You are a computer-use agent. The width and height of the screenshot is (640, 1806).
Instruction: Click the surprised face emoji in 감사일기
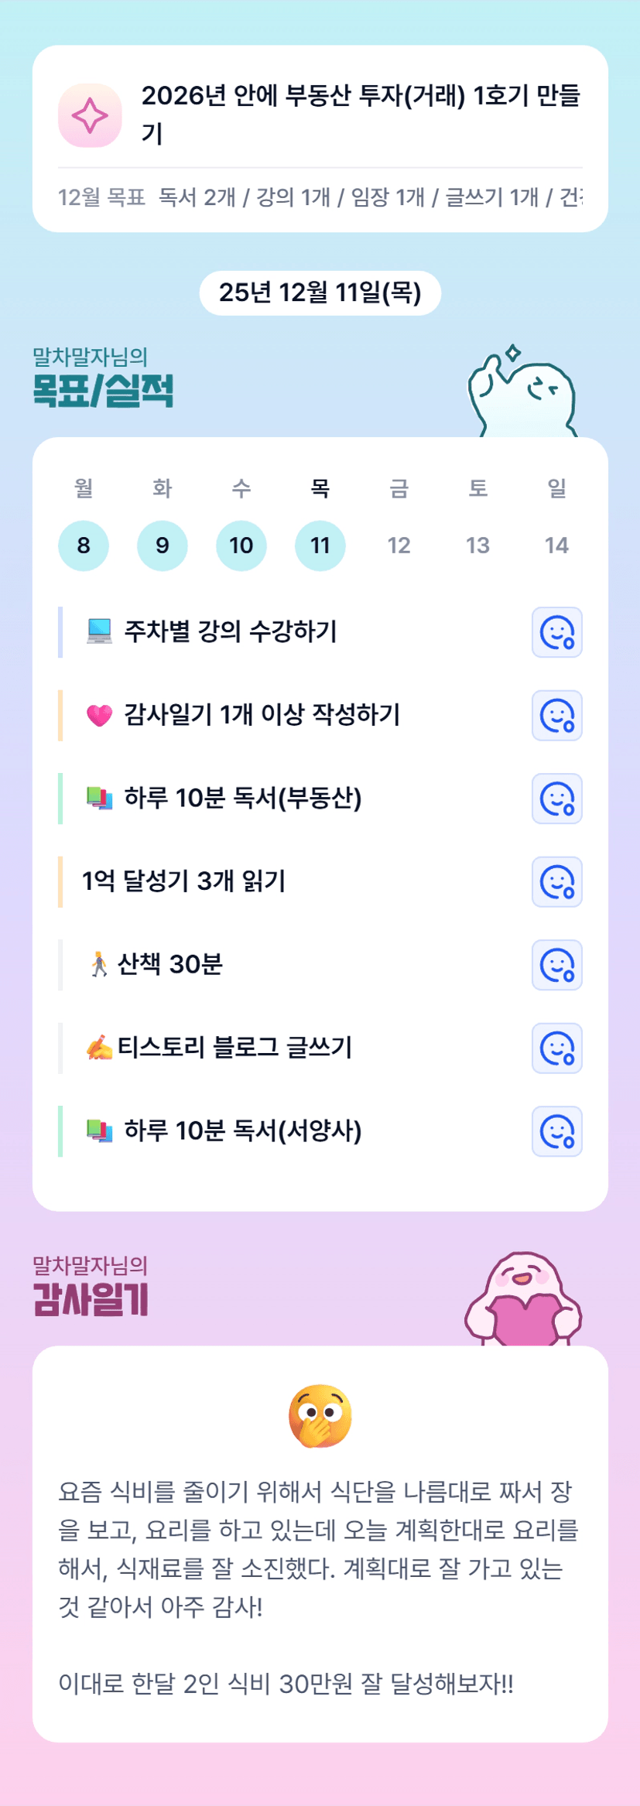[320, 1415]
